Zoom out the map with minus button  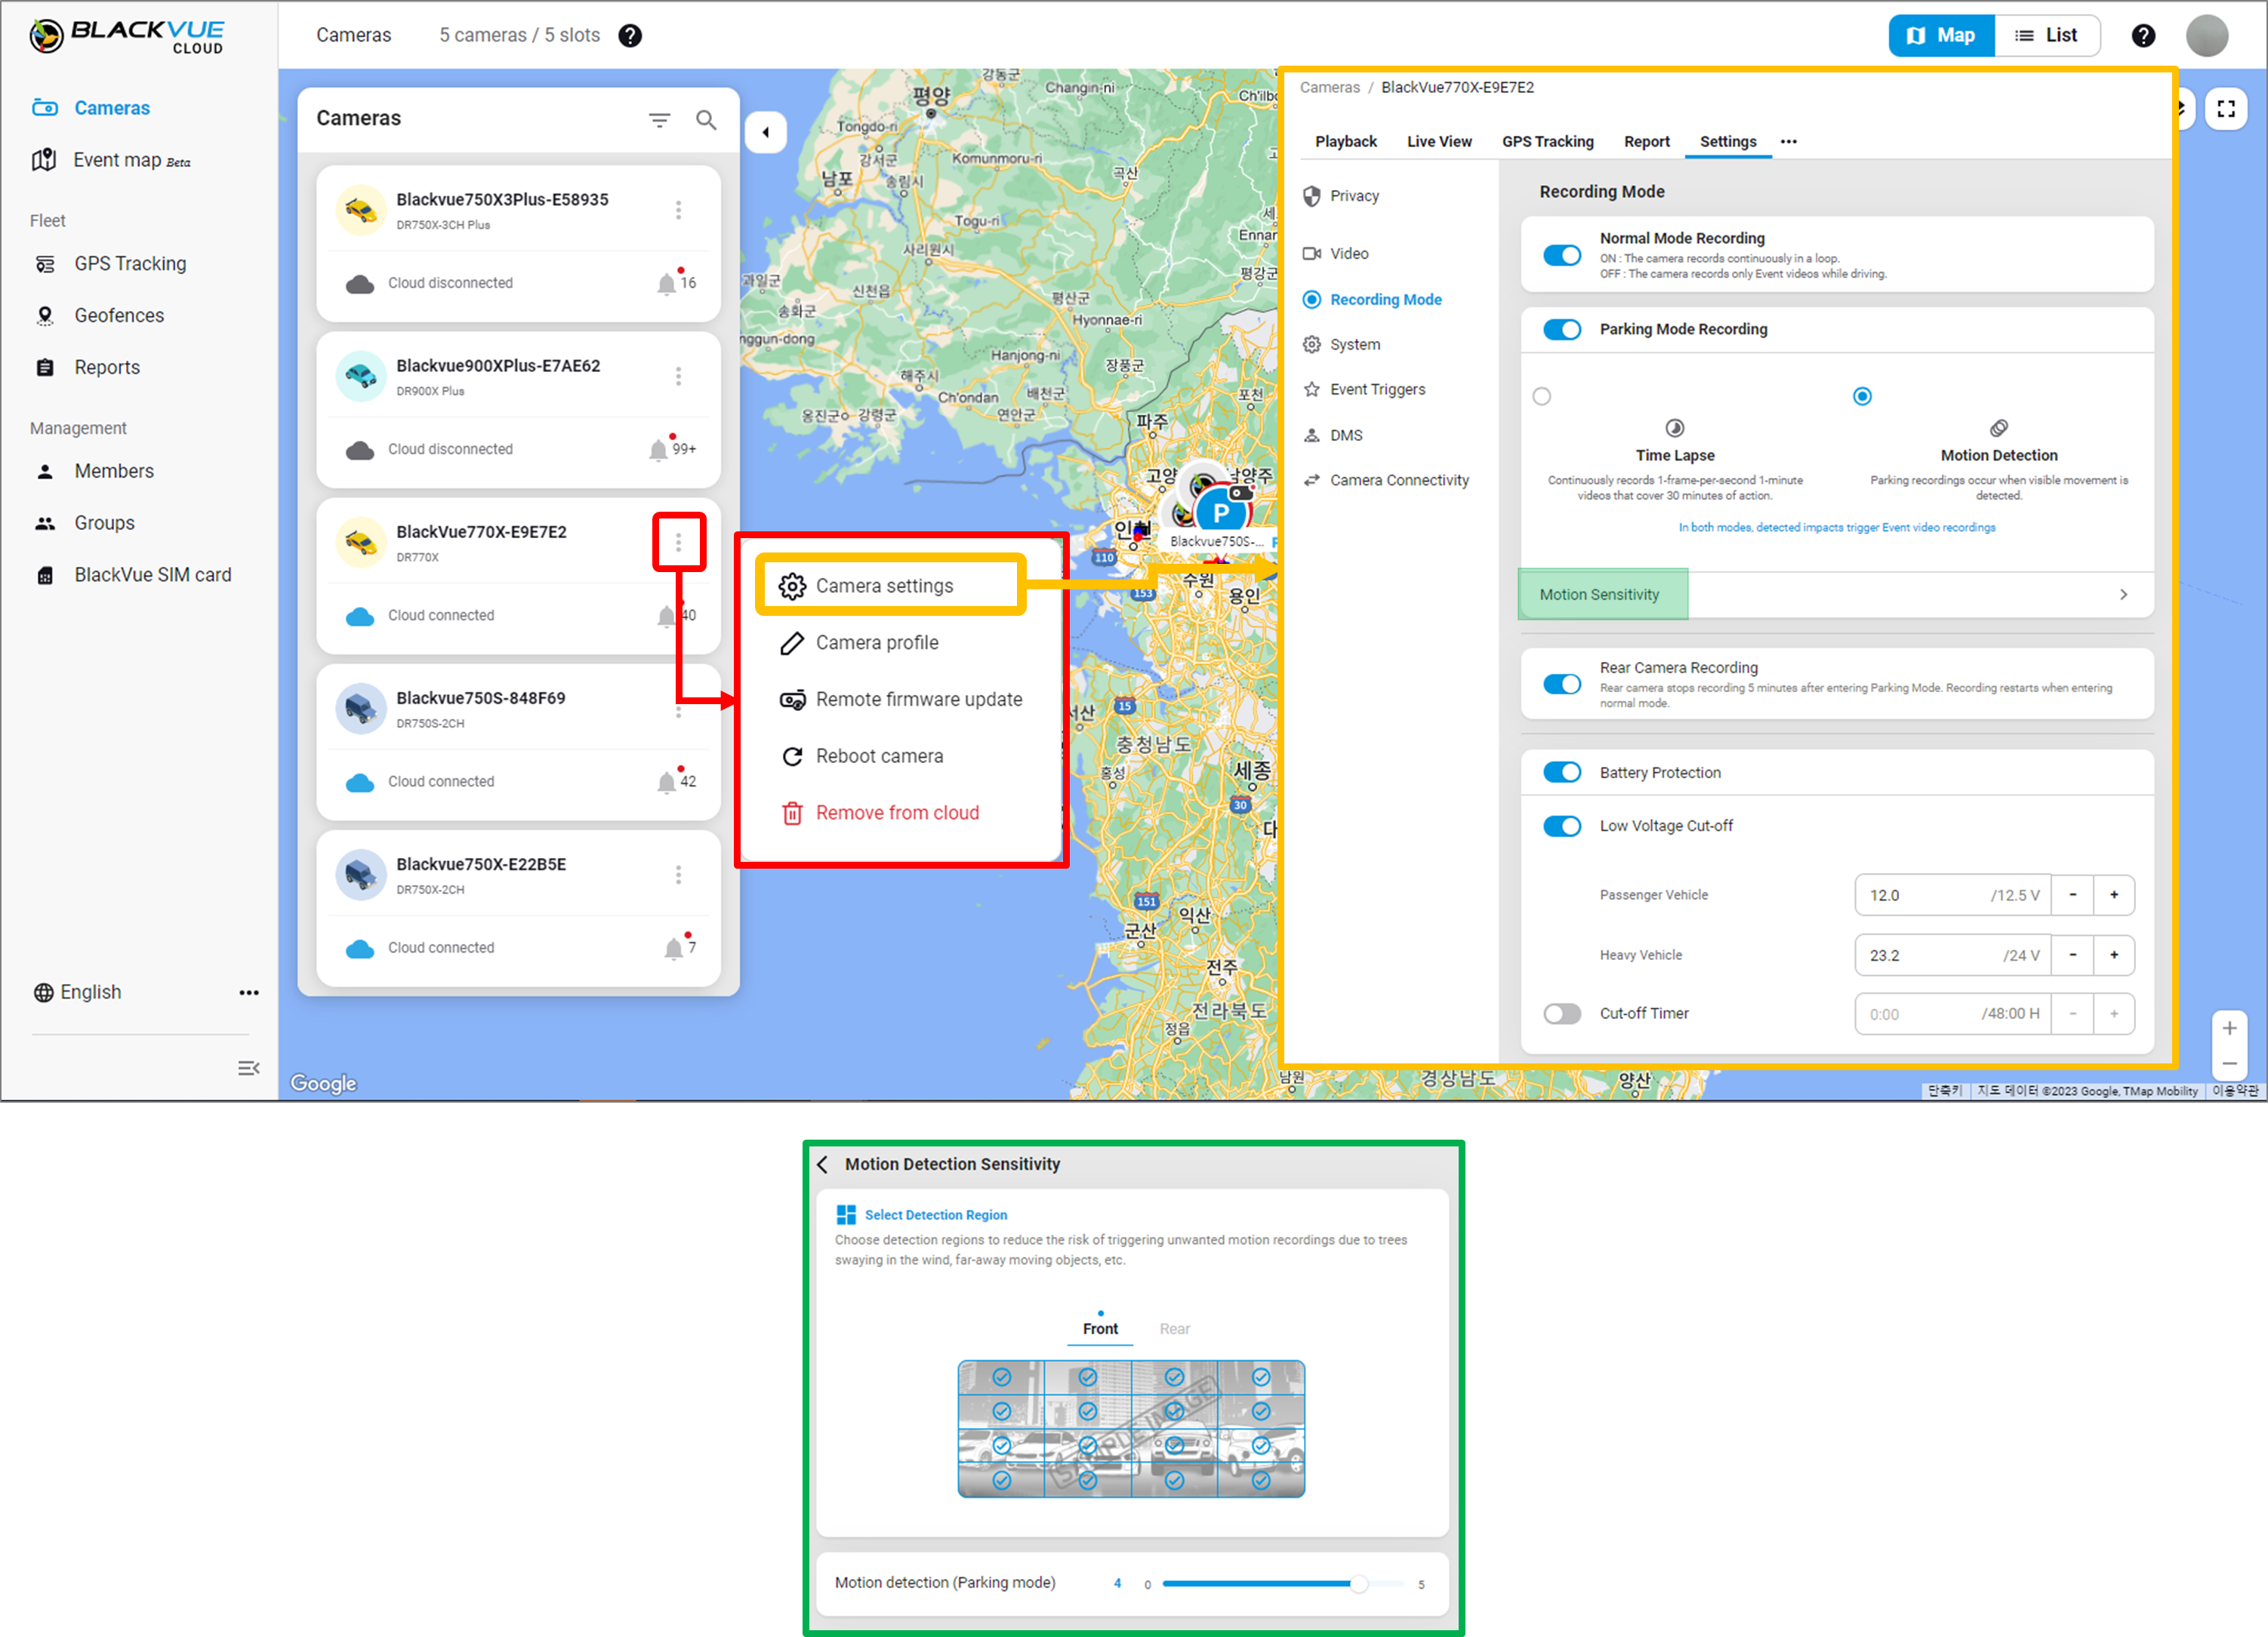click(x=2229, y=1063)
